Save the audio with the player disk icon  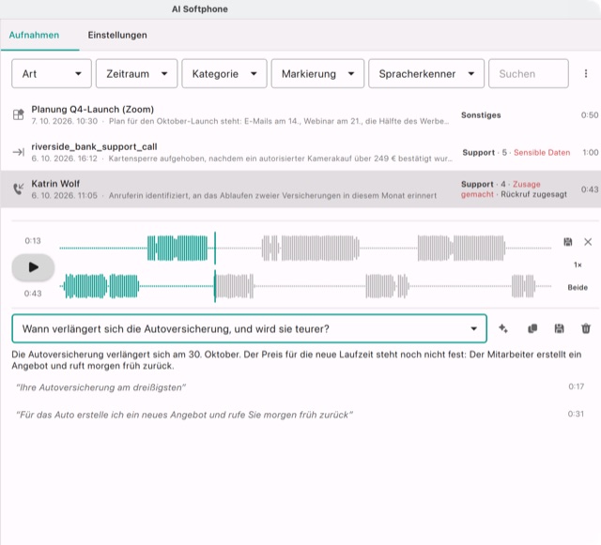coord(567,242)
